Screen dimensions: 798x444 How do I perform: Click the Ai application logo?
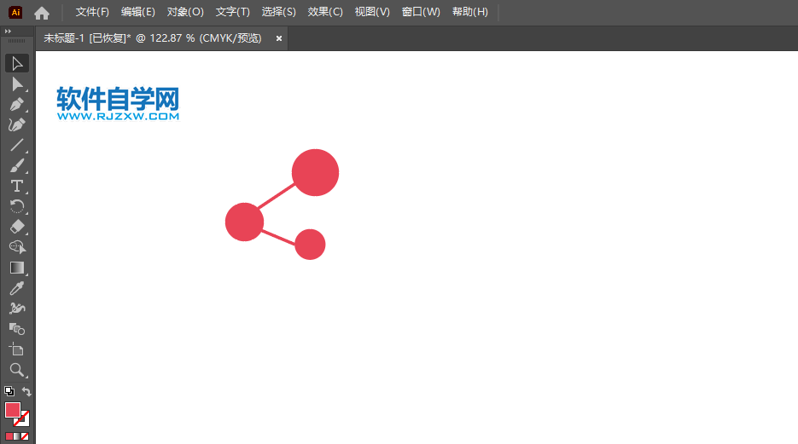[15, 12]
